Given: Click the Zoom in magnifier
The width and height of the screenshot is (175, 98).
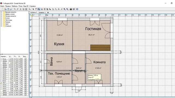Looking at the screenshot, I should [65, 9].
